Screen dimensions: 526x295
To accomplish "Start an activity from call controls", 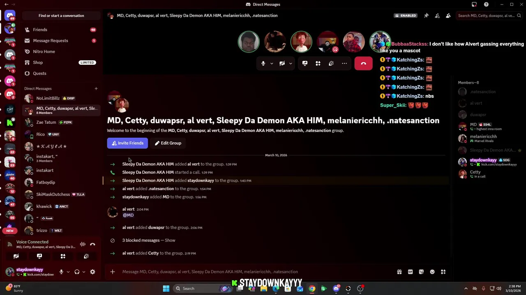I will point(318,64).
